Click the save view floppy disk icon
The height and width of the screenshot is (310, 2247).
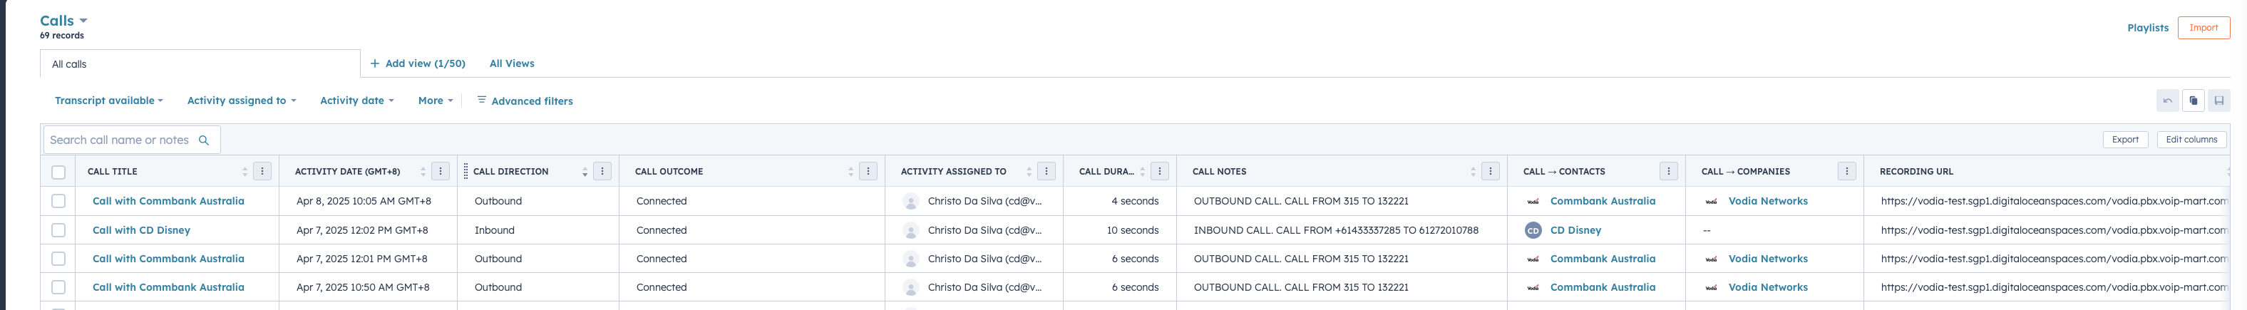pos(2219,101)
